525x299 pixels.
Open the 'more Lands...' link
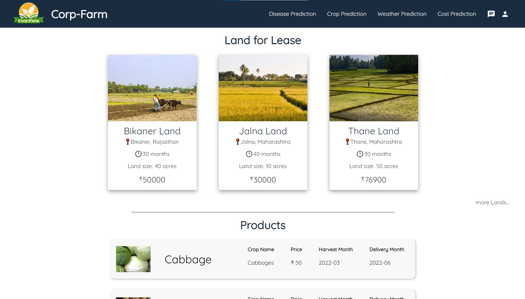(492, 202)
